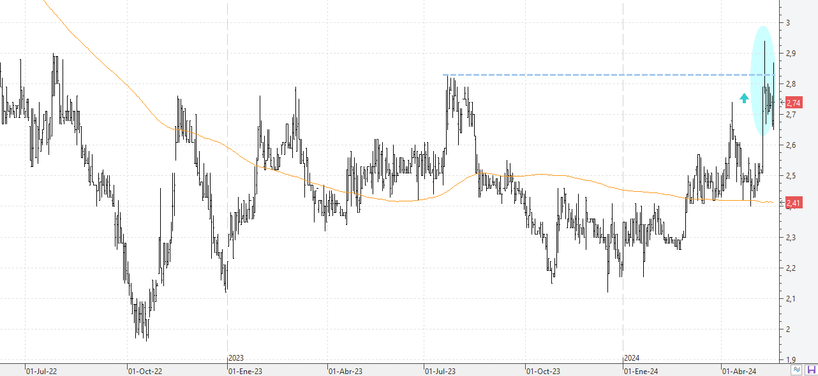Image resolution: width=818 pixels, height=376 pixels.
Task: Click the 01-Oct-23 date label
Action: tap(542, 370)
